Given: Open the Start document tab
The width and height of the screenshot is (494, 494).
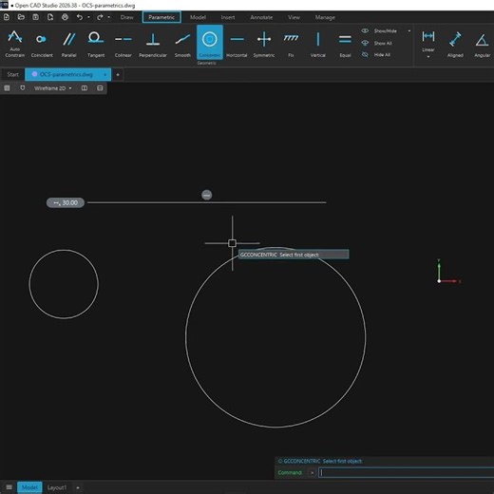Looking at the screenshot, I should (x=12, y=74).
